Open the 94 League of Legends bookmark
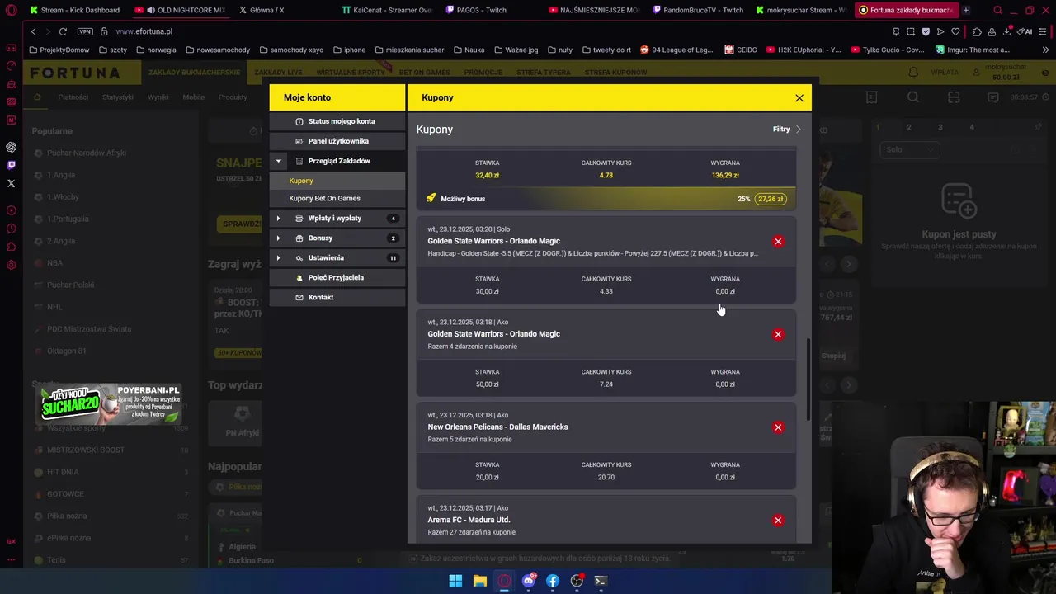 [676, 49]
